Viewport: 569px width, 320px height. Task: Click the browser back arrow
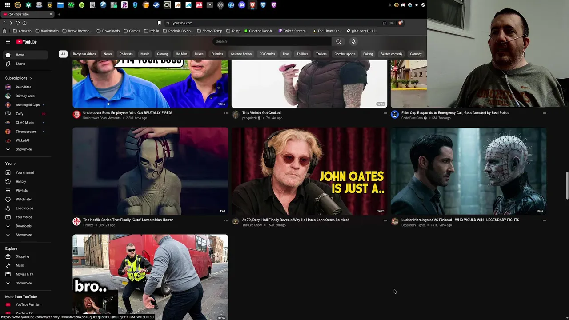4,23
